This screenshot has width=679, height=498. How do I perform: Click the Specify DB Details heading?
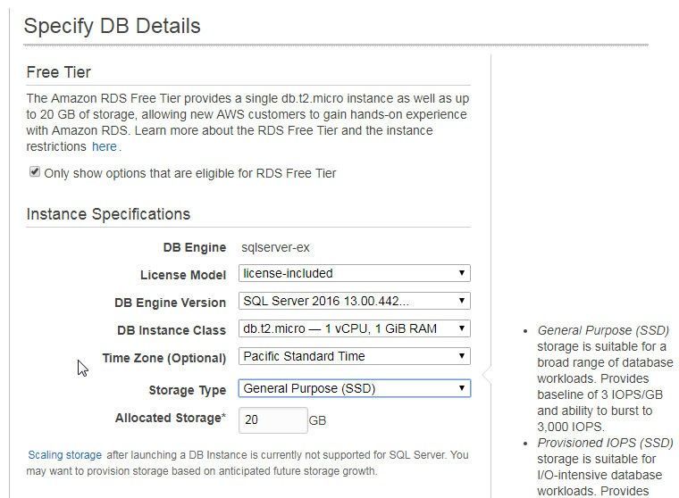pyautogui.click(x=113, y=26)
